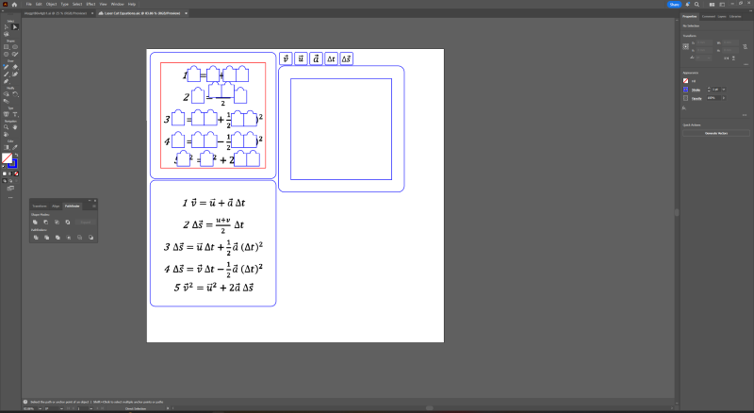The width and height of the screenshot is (754, 413).
Task: Click the Share button
Action: pos(674,4)
